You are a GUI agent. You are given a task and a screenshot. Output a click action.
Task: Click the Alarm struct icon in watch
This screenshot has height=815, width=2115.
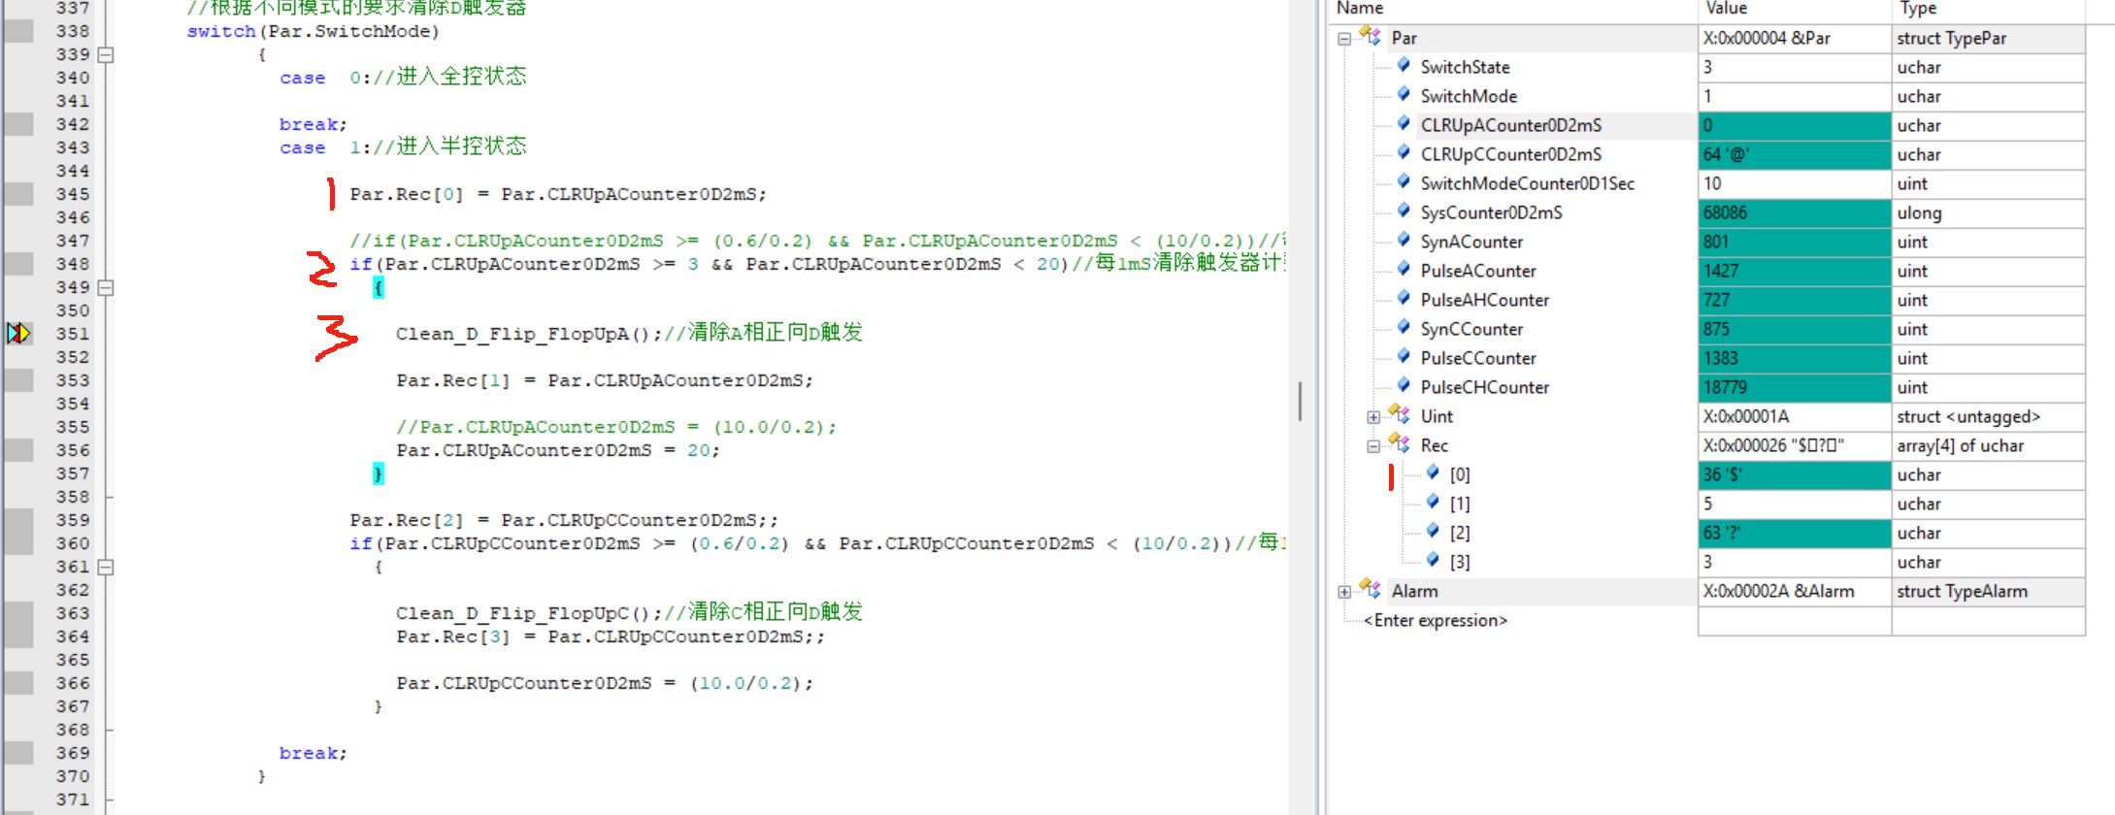click(x=1370, y=589)
